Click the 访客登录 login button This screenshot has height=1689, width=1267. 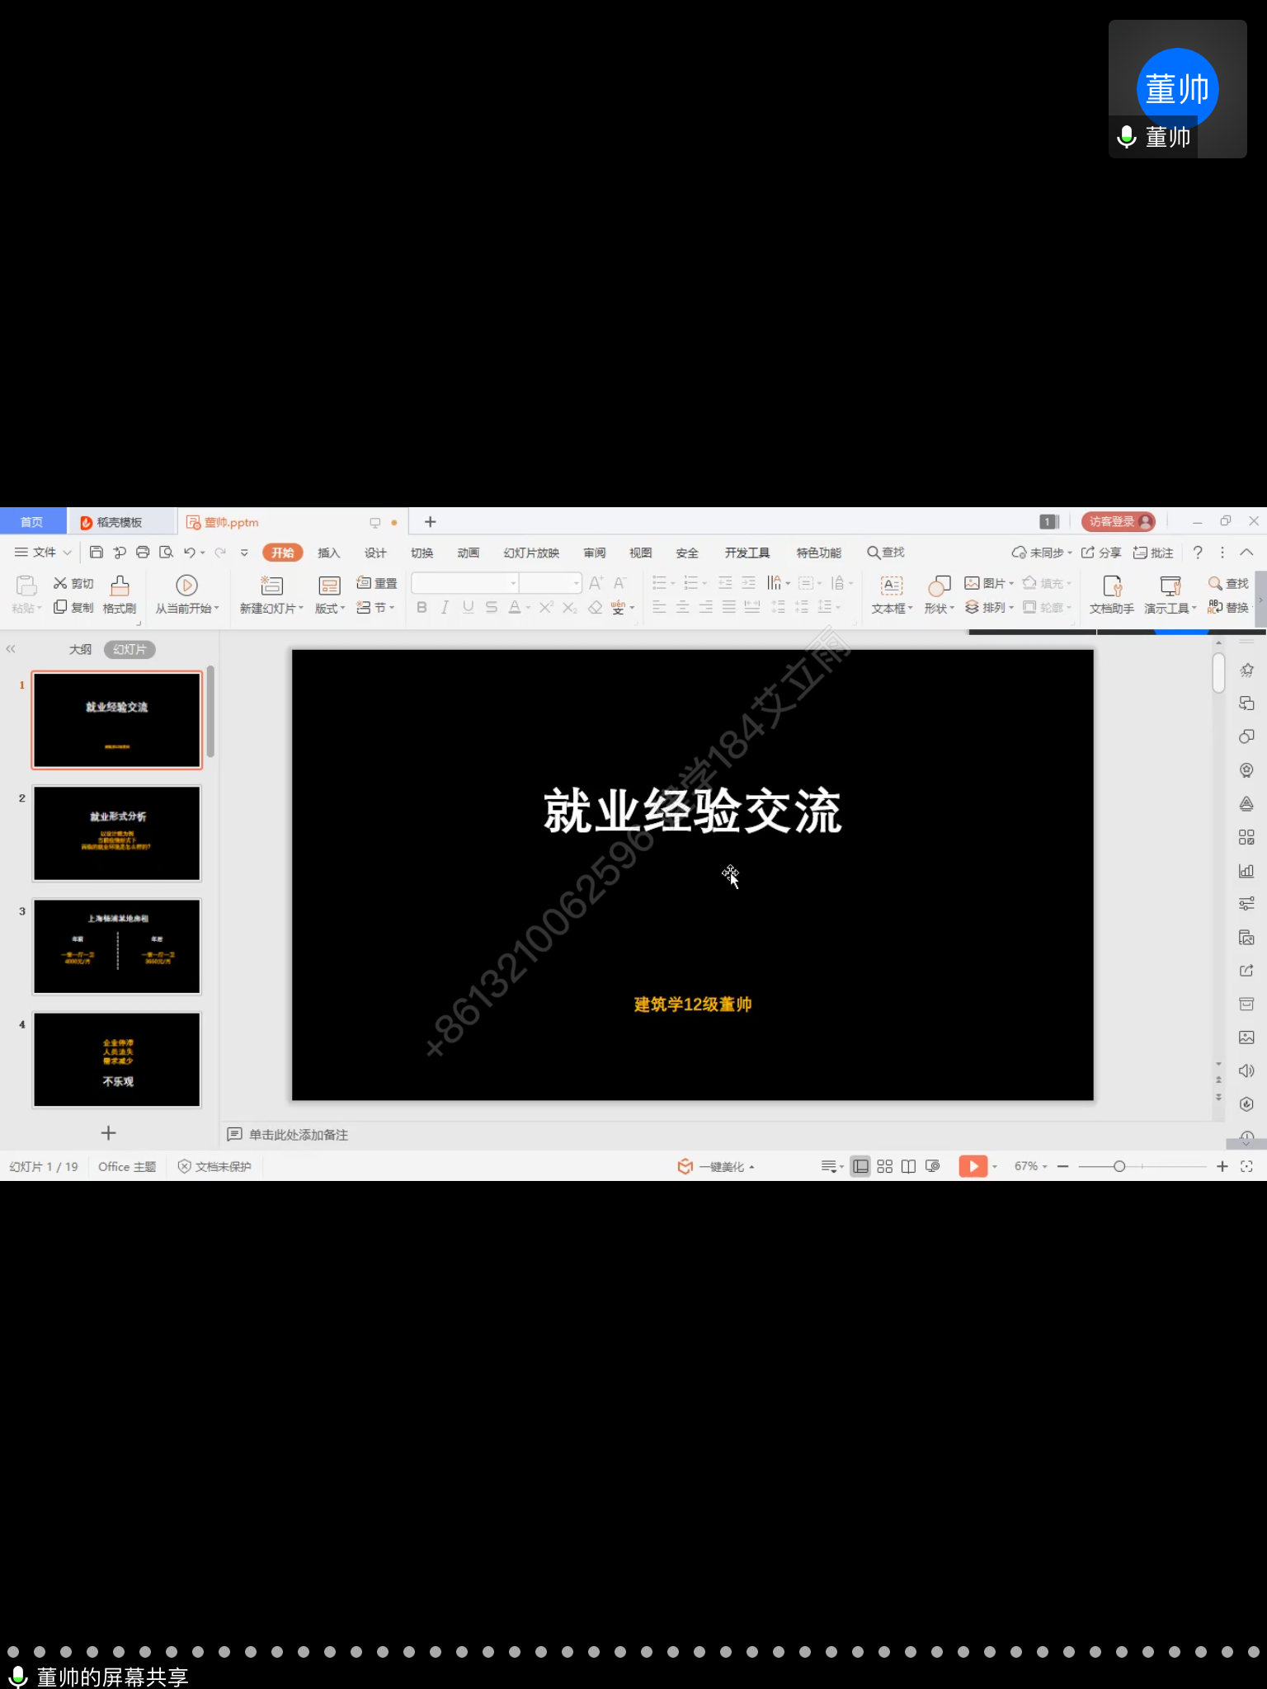1118,521
